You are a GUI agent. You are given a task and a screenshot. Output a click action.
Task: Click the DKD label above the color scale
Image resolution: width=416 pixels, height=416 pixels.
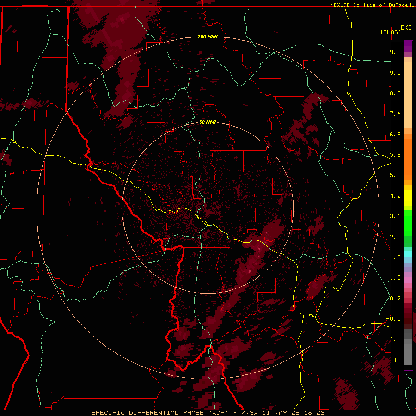[x=406, y=28]
